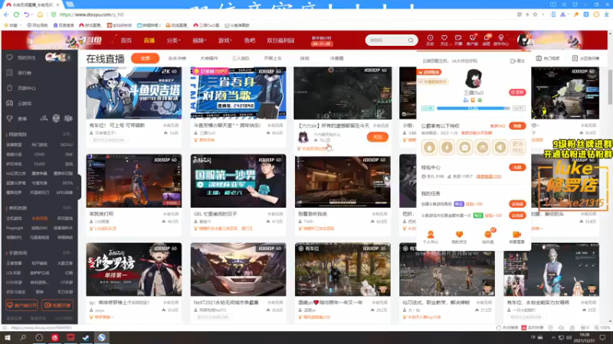Open 赛事 trophy item in the left sidebar
Image resolution: width=613 pixels, height=344 pixels.
pos(18,118)
